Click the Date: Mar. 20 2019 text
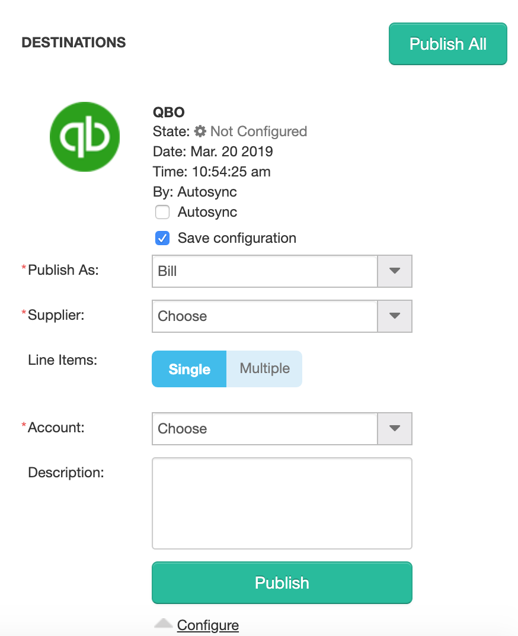 213,151
